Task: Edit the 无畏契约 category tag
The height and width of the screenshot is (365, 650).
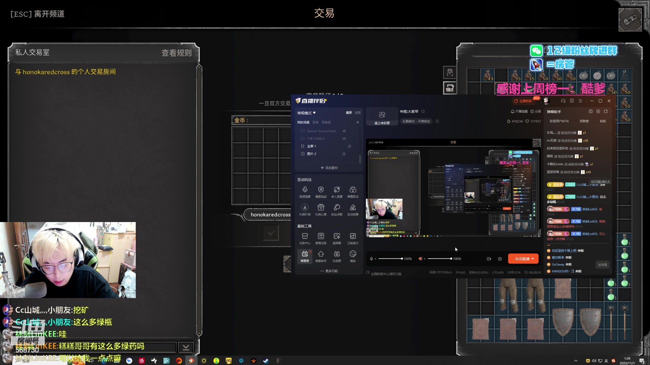Action: click(x=437, y=121)
